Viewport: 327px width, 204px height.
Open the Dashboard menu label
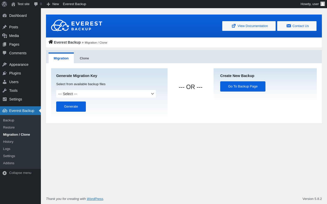[x=18, y=16]
